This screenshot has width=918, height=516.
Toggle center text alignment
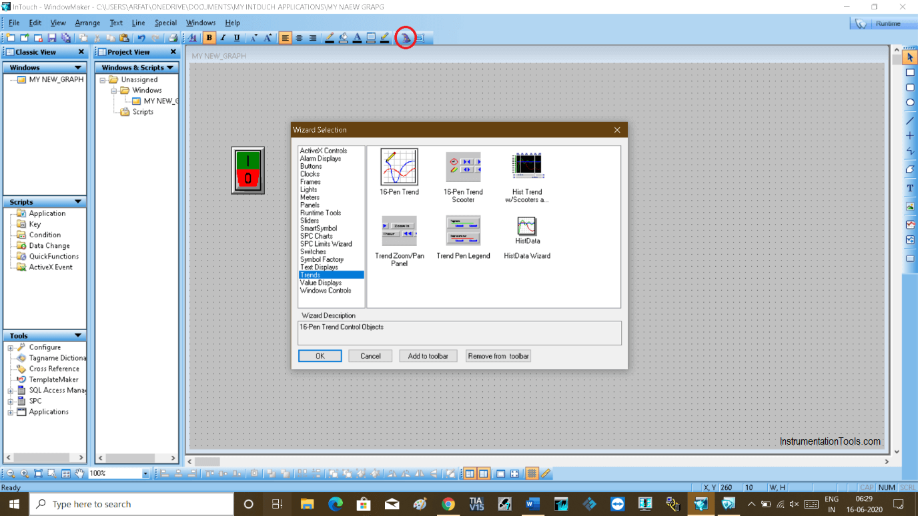[299, 38]
